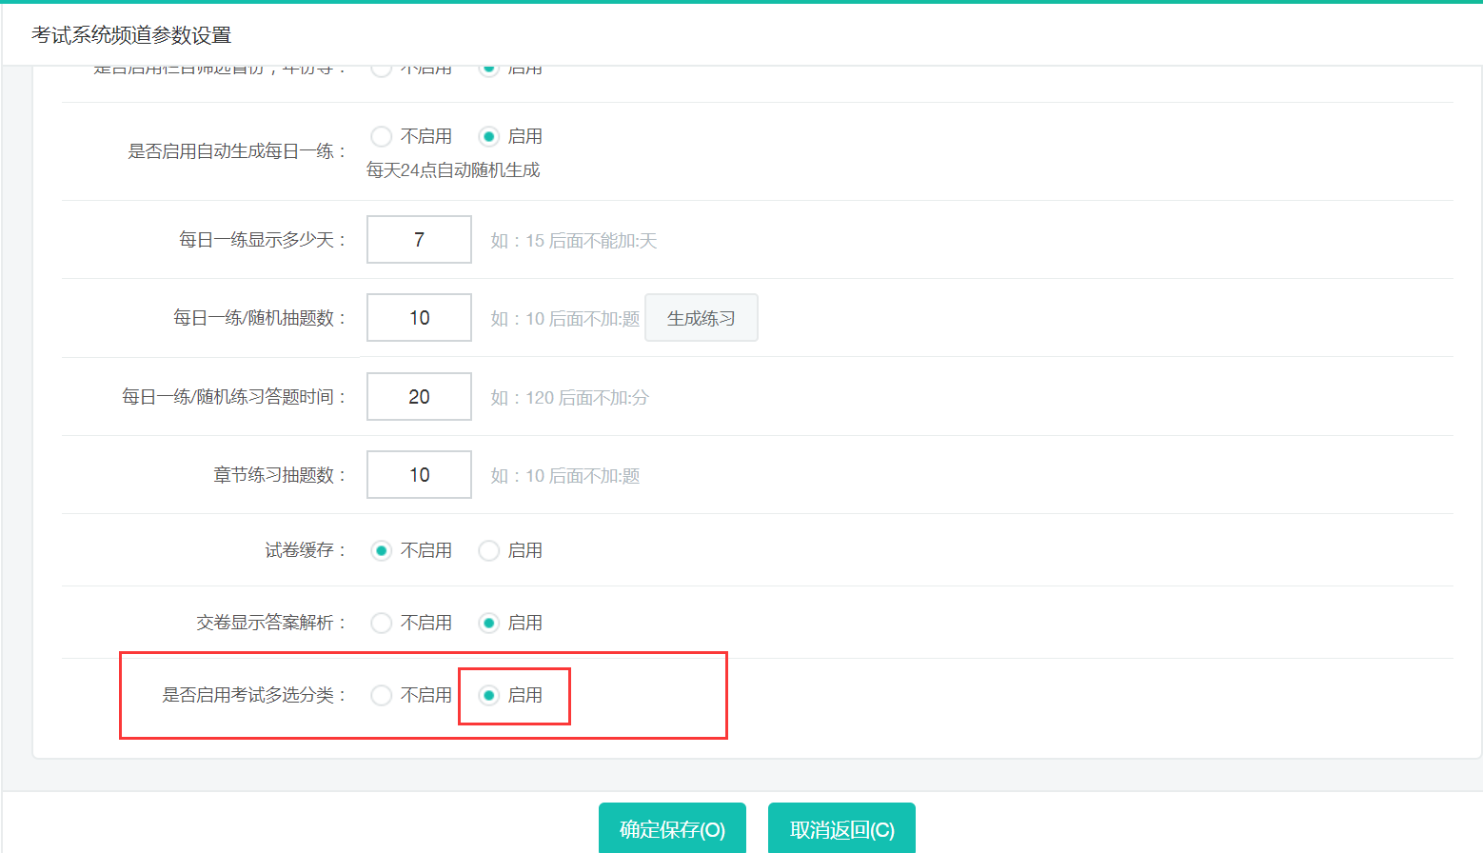Select 启用 for 是否启用考试多选分类
The height and width of the screenshot is (853, 1483).
click(x=489, y=696)
